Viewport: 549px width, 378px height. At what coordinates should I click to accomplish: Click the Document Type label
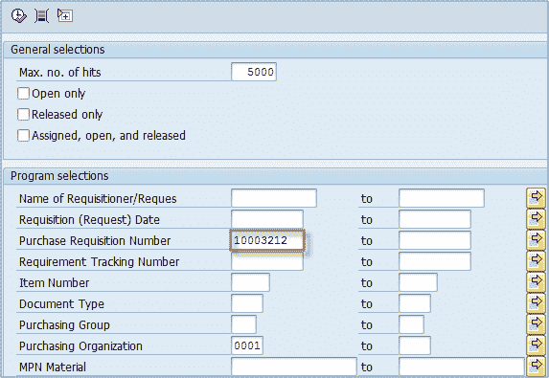click(61, 304)
